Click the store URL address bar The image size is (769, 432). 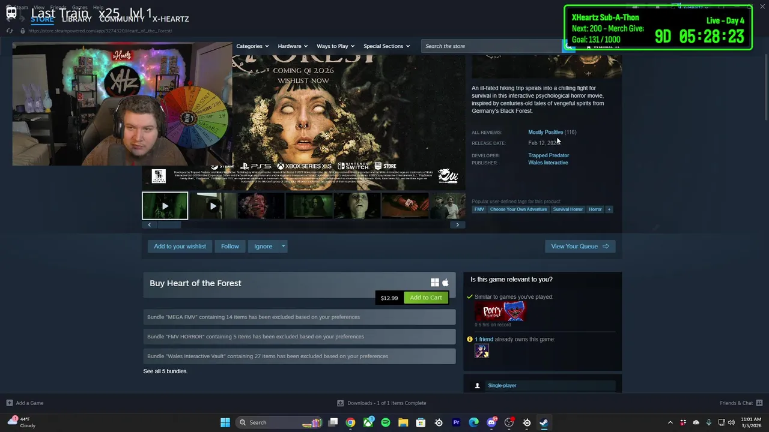100,31
